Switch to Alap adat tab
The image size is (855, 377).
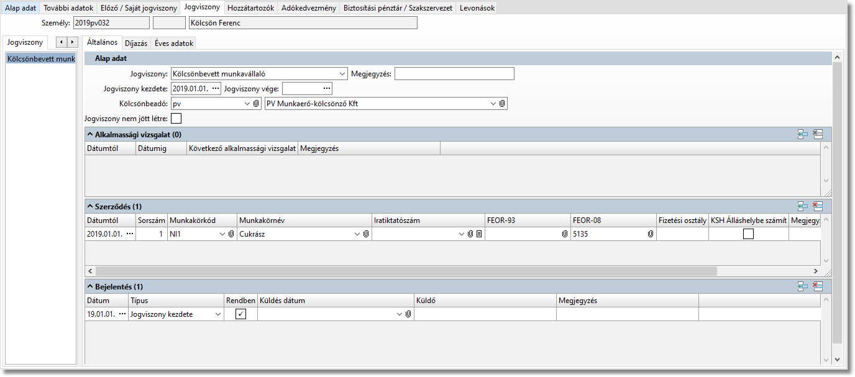click(x=21, y=8)
